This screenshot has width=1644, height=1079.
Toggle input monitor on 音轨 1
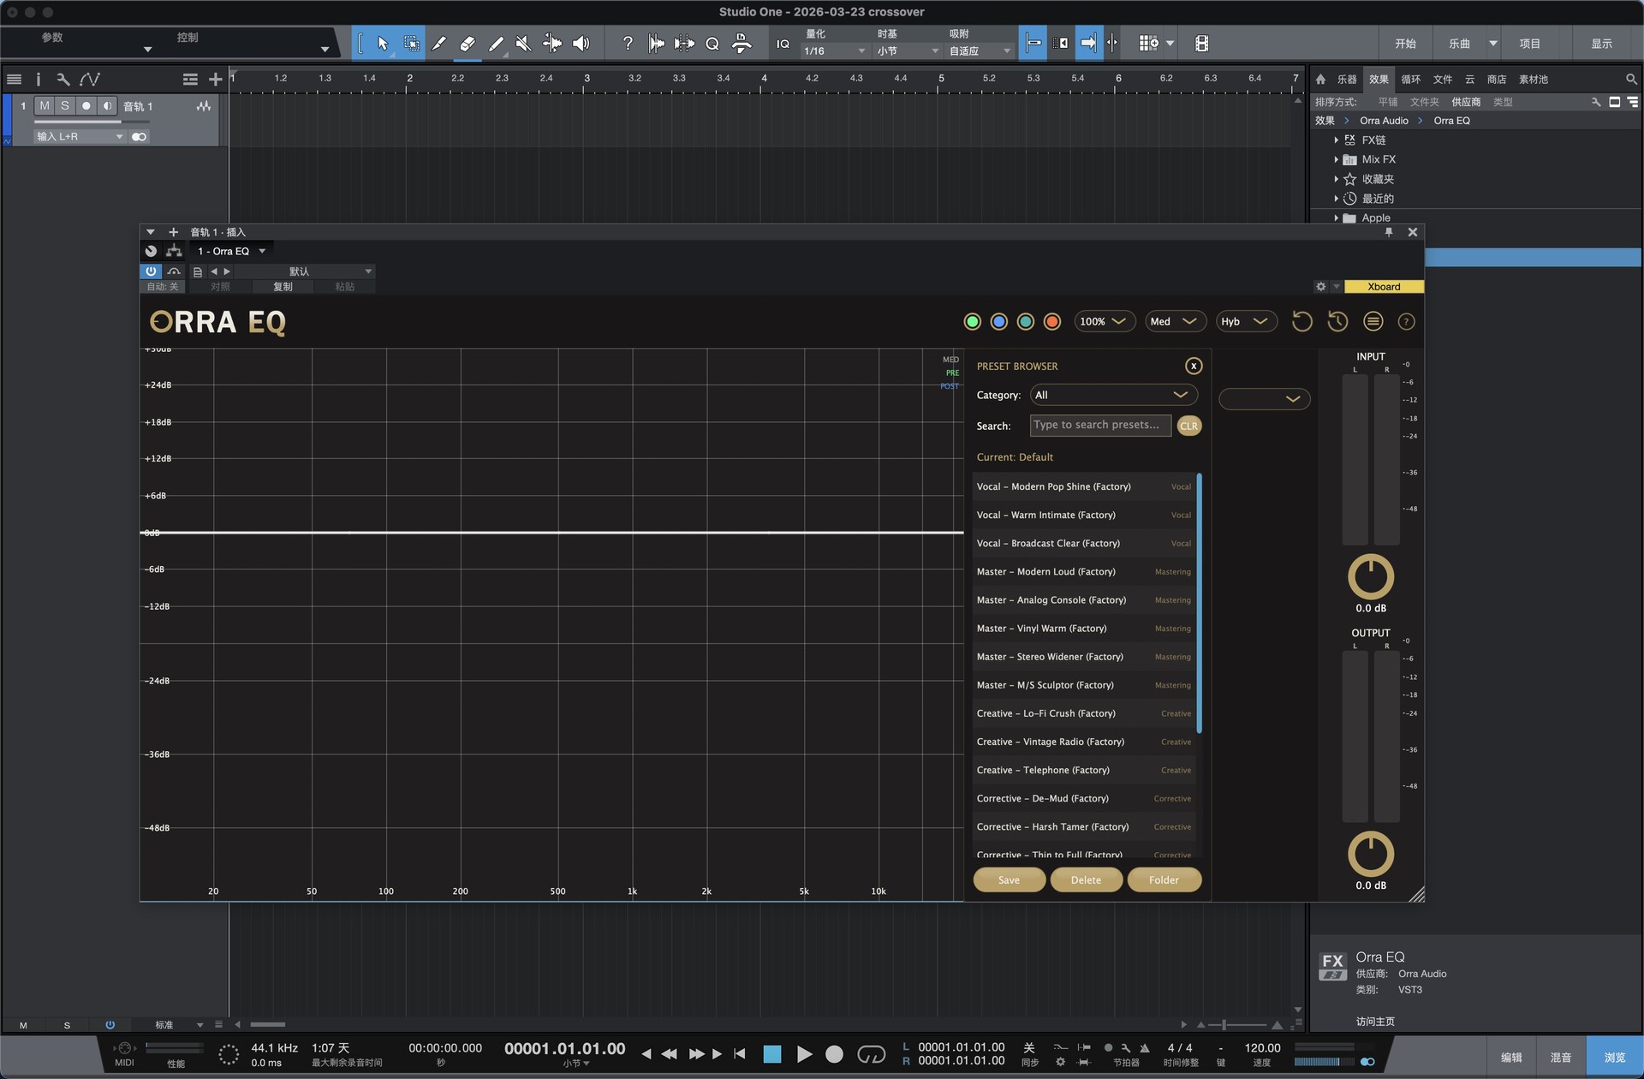[x=107, y=106]
